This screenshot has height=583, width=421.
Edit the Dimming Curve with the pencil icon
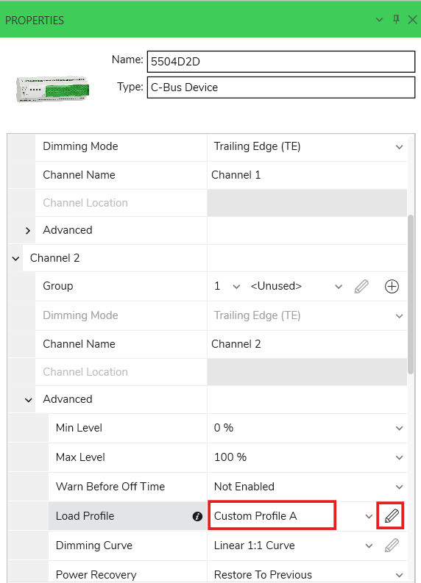point(392,546)
